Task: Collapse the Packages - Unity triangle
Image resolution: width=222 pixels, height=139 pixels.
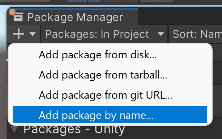Action: coord(14,129)
